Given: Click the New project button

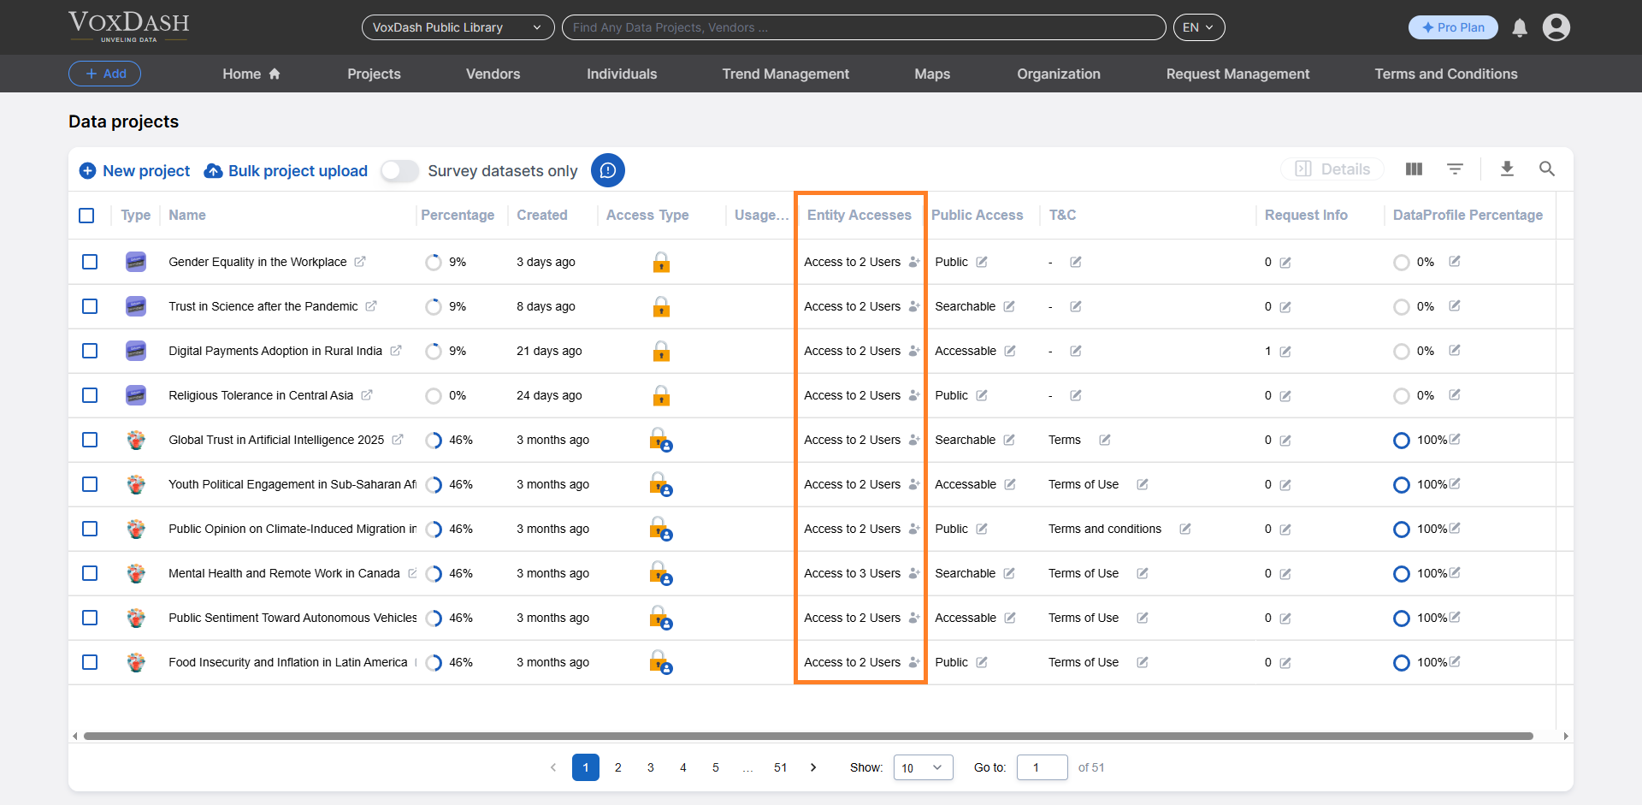Looking at the screenshot, I should pos(134,171).
